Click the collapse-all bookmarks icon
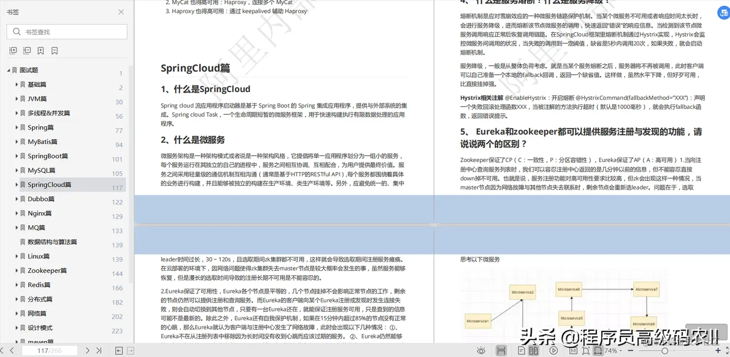Screen dimensions: 730x357 pos(27,51)
